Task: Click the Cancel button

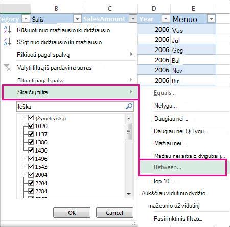Action: [x=114, y=213]
